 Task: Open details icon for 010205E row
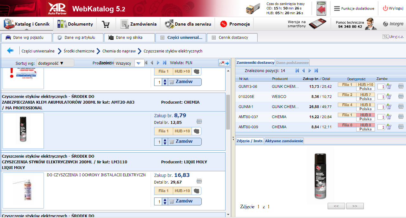pyautogui.click(x=401, y=96)
